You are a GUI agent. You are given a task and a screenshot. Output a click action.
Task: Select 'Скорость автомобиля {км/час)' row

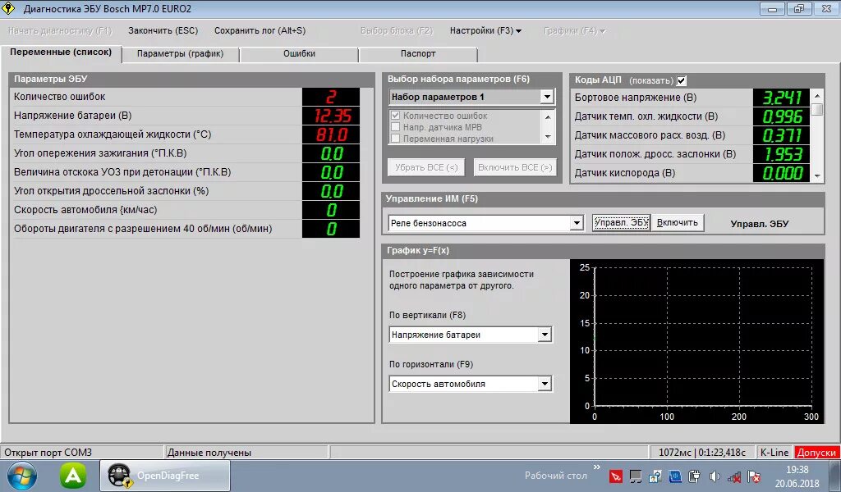pos(186,209)
